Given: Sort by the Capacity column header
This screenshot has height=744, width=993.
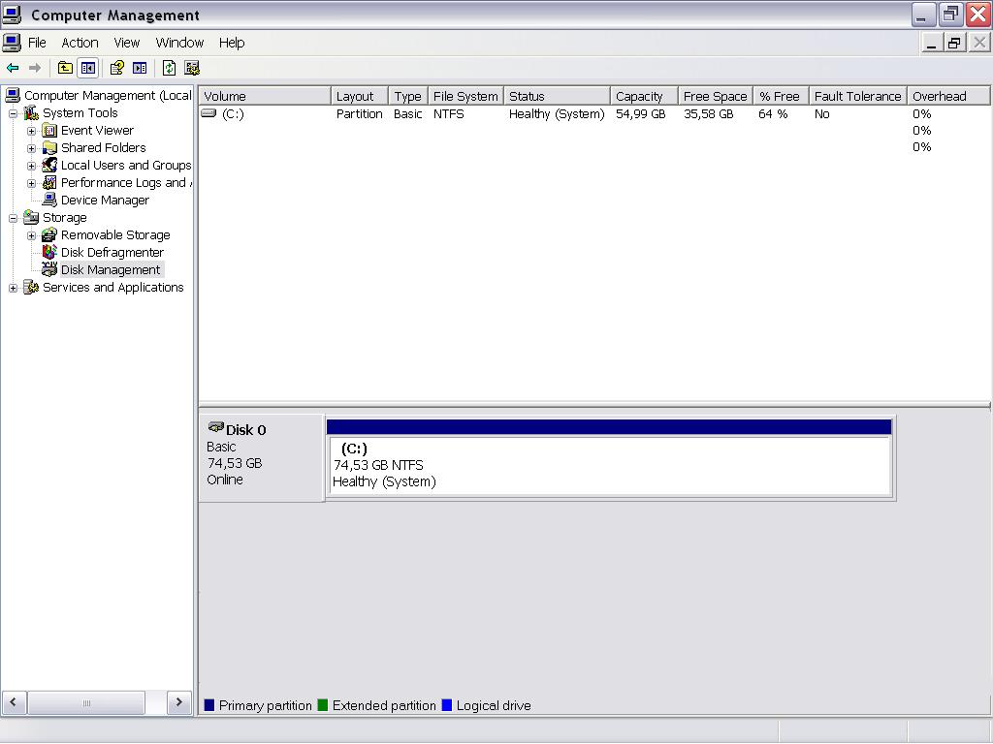Looking at the screenshot, I should pyautogui.click(x=644, y=96).
